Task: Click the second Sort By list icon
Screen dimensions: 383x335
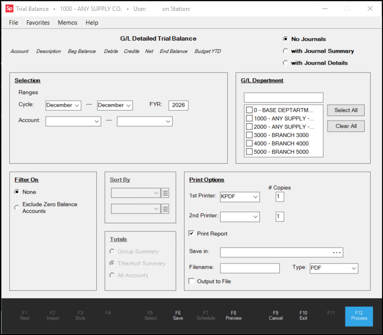Action: [166, 209]
